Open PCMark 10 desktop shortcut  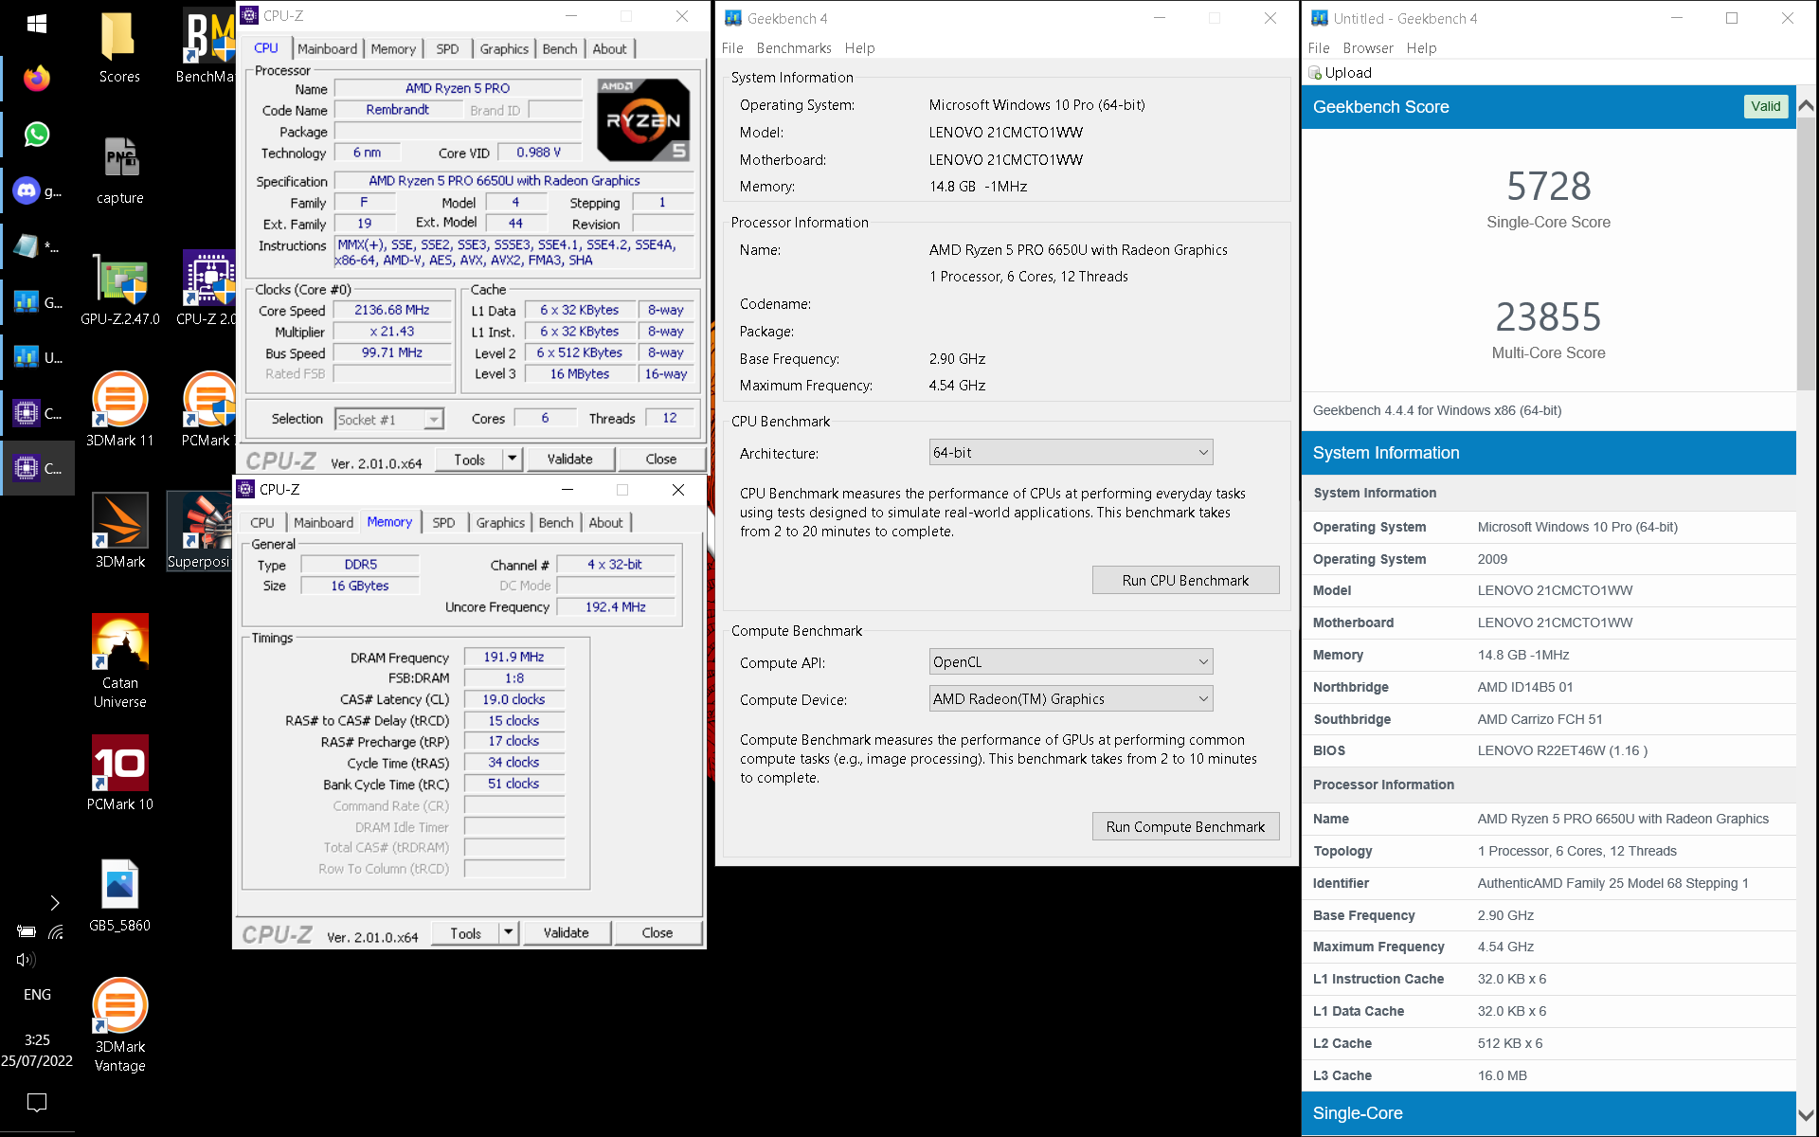pos(119,773)
